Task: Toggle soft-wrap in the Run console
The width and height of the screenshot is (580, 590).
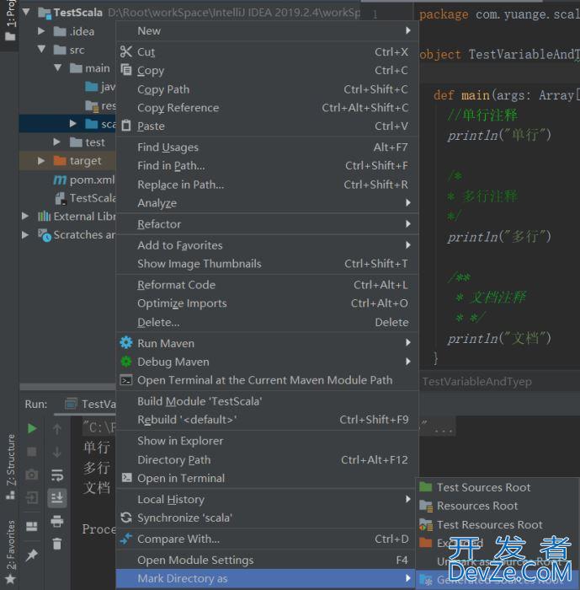Action: click(x=57, y=475)
